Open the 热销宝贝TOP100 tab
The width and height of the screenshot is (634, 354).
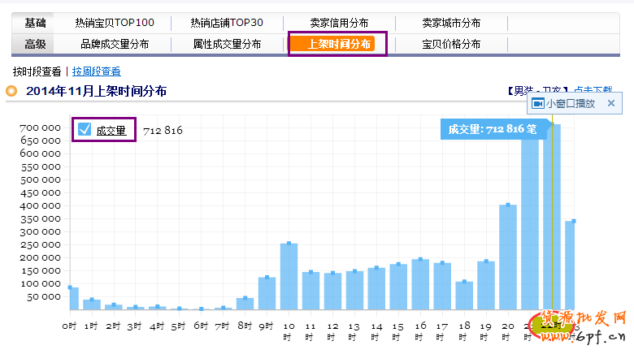[x=115, y=23]
